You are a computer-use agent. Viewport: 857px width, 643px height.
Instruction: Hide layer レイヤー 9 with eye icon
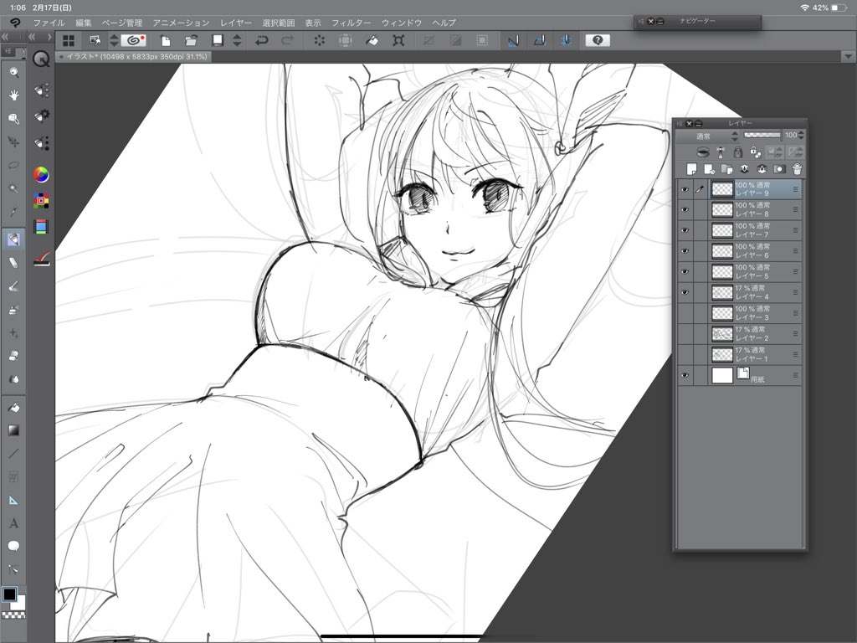[x=685, y=189]
